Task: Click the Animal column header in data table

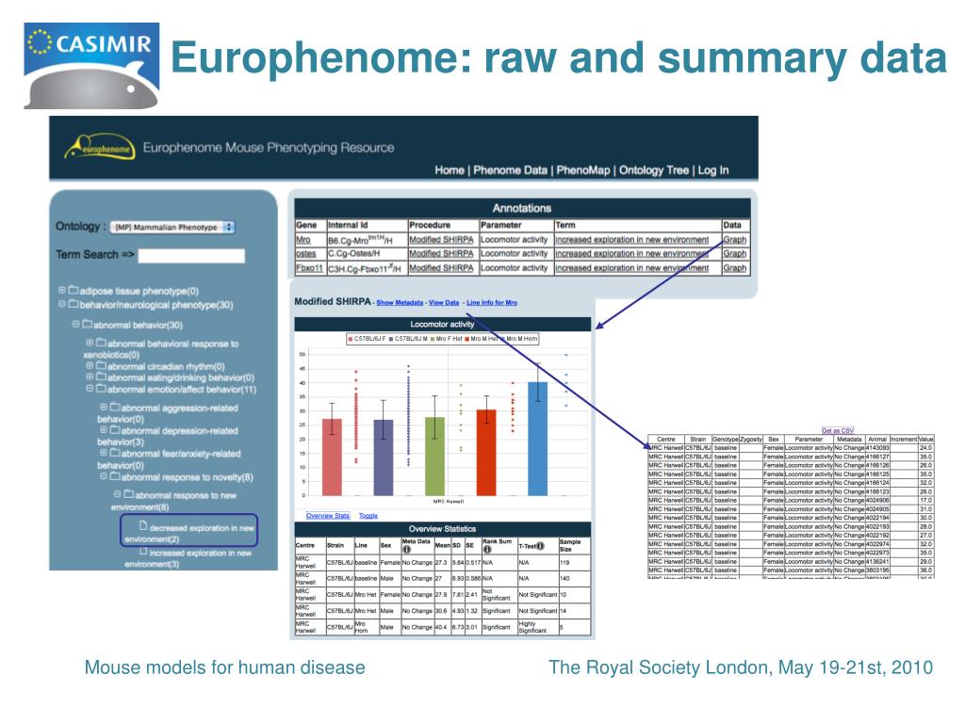Action: tap(877, 439)
